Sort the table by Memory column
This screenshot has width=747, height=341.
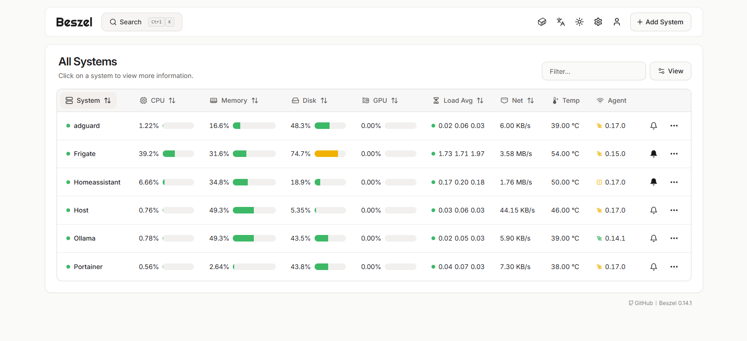click(234, 100)
